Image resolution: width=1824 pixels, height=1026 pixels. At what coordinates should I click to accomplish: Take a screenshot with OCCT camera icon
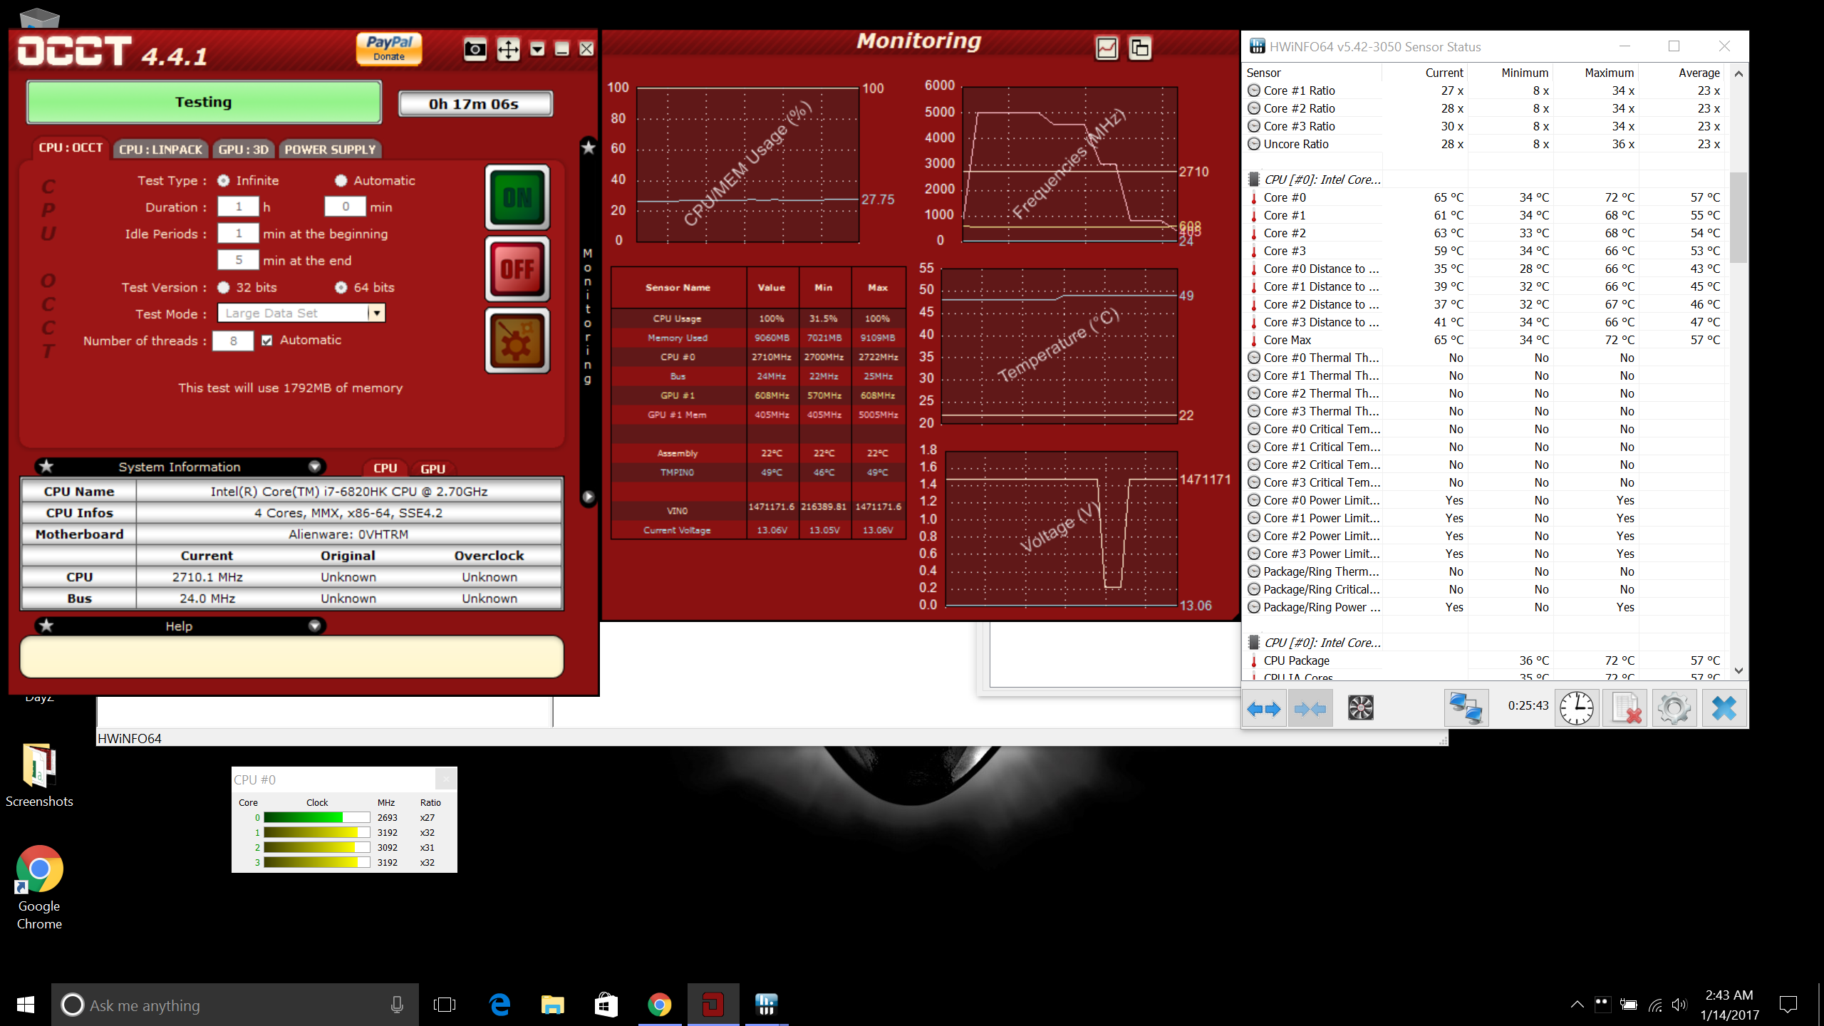475,49
